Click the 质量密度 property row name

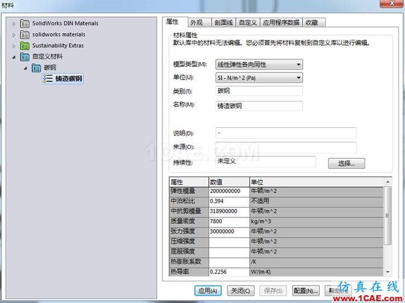[x=189, y=221]
